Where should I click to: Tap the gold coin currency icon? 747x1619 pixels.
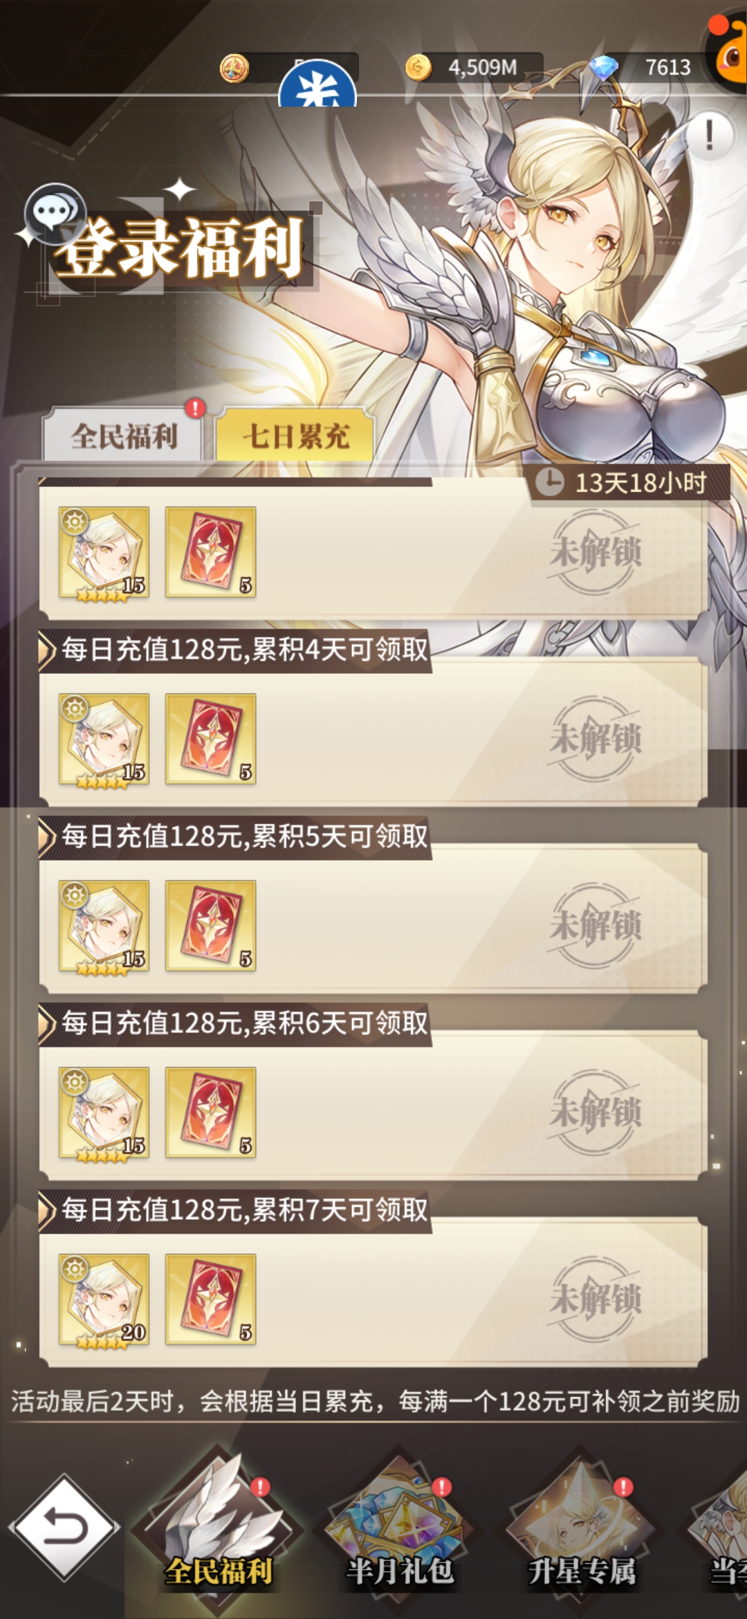(418, 68)
